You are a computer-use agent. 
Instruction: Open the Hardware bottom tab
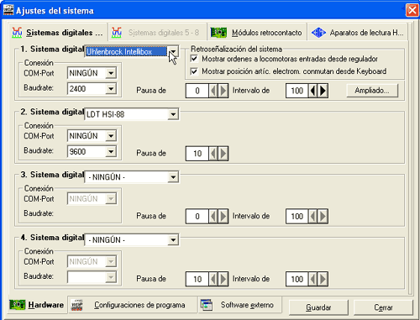click(37, 305)
